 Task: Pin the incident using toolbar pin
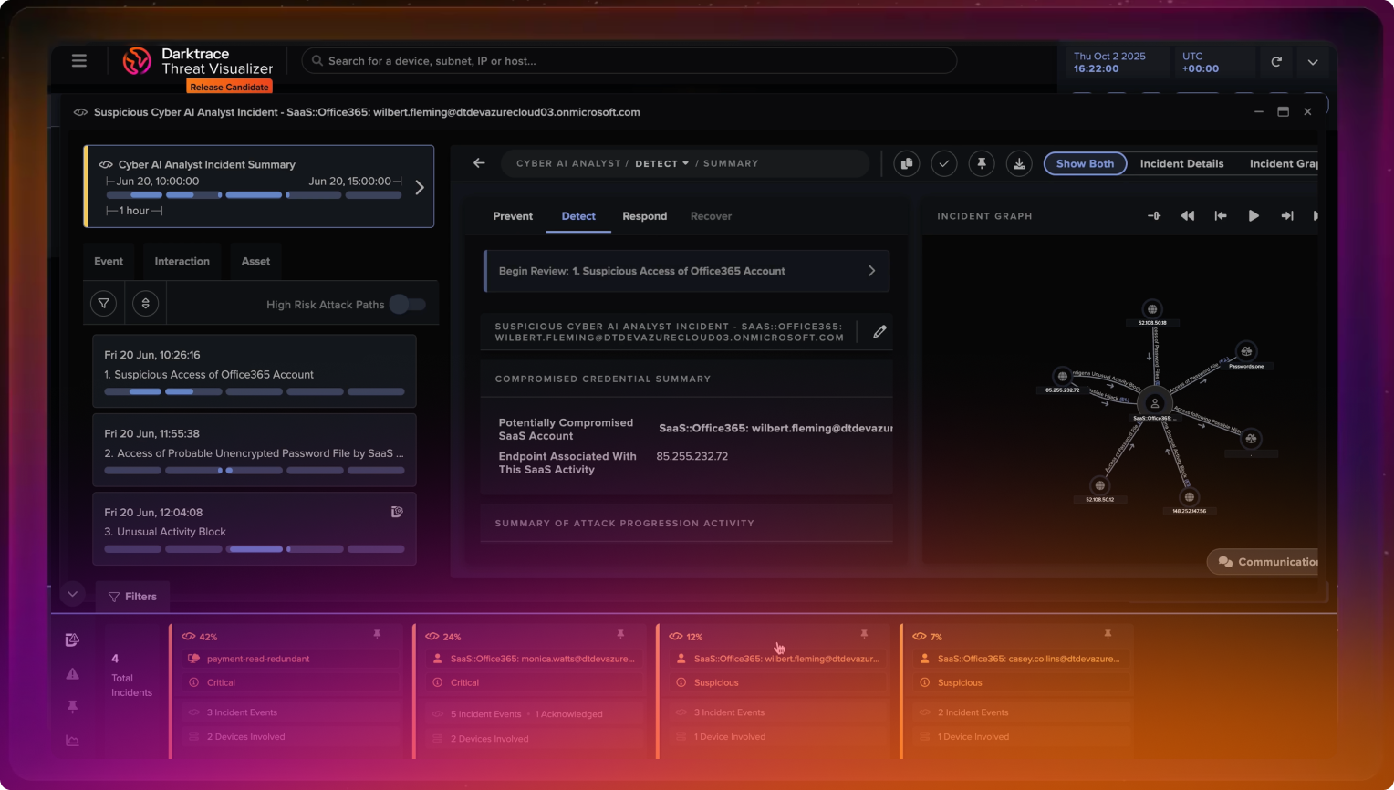coord(982,164)
